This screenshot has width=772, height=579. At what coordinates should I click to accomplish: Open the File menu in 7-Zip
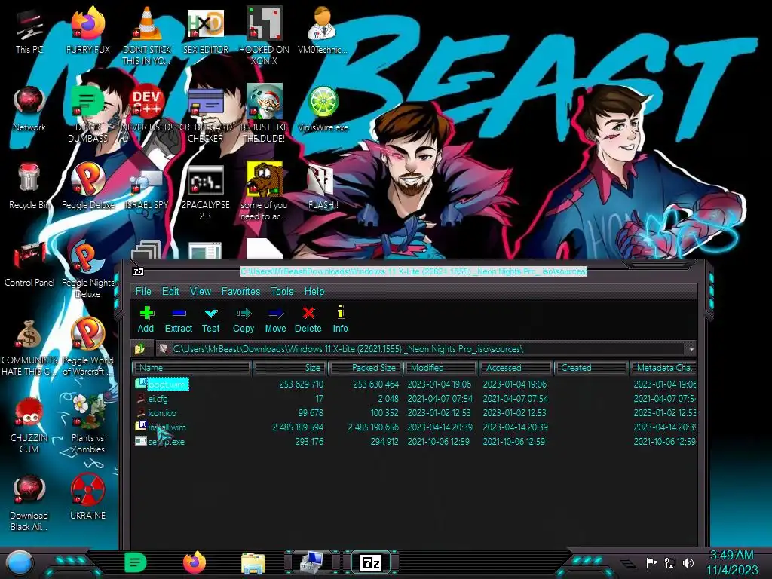(143, 292)
